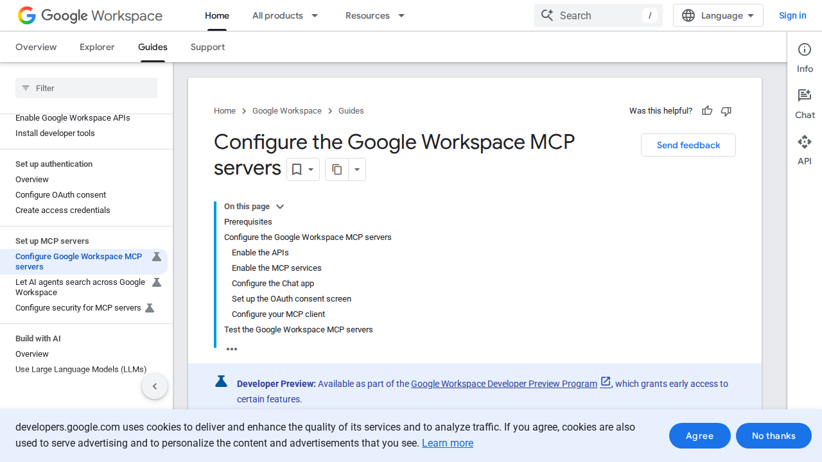The image size is (822, 462).
Task: Jump to Enable the APIs section
Action: click(260, 253)
